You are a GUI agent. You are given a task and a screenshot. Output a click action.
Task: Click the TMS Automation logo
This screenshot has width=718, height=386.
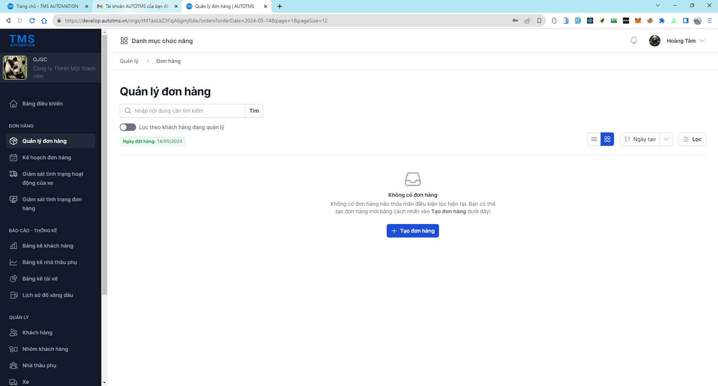point(22,40)
